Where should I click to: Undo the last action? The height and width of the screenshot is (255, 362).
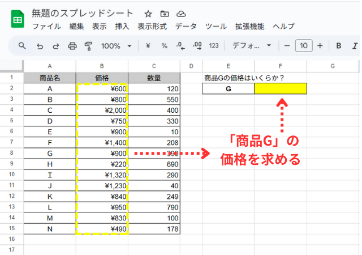pos(40,46)
